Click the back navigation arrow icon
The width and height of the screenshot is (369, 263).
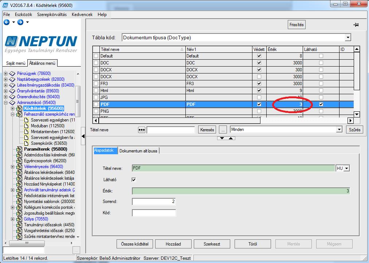[x=7, y=22]
